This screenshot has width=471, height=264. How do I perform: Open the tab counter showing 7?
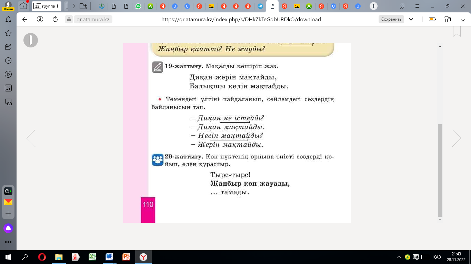click(23, 6)
